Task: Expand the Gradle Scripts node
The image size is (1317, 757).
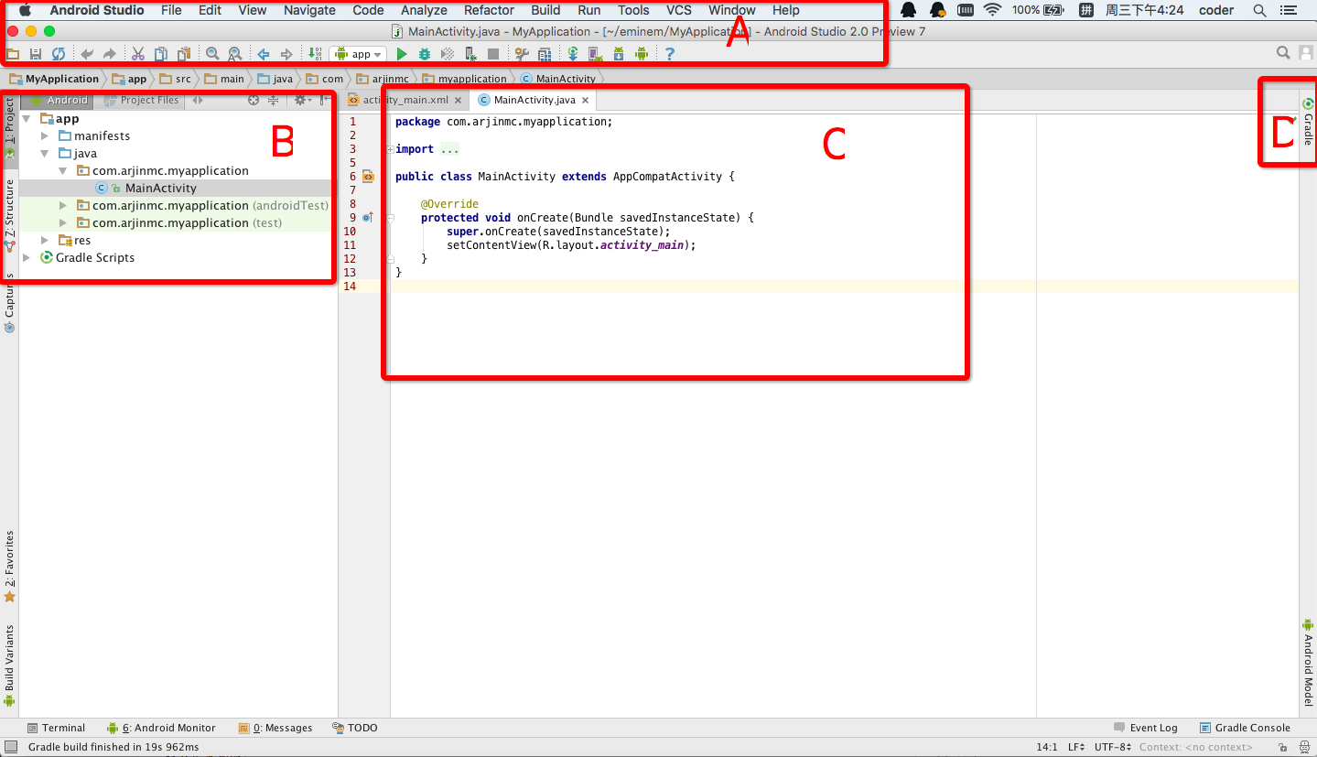Action: coord(27,258)
